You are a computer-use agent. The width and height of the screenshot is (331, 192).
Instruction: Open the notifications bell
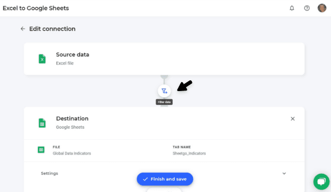coord(292,8)
